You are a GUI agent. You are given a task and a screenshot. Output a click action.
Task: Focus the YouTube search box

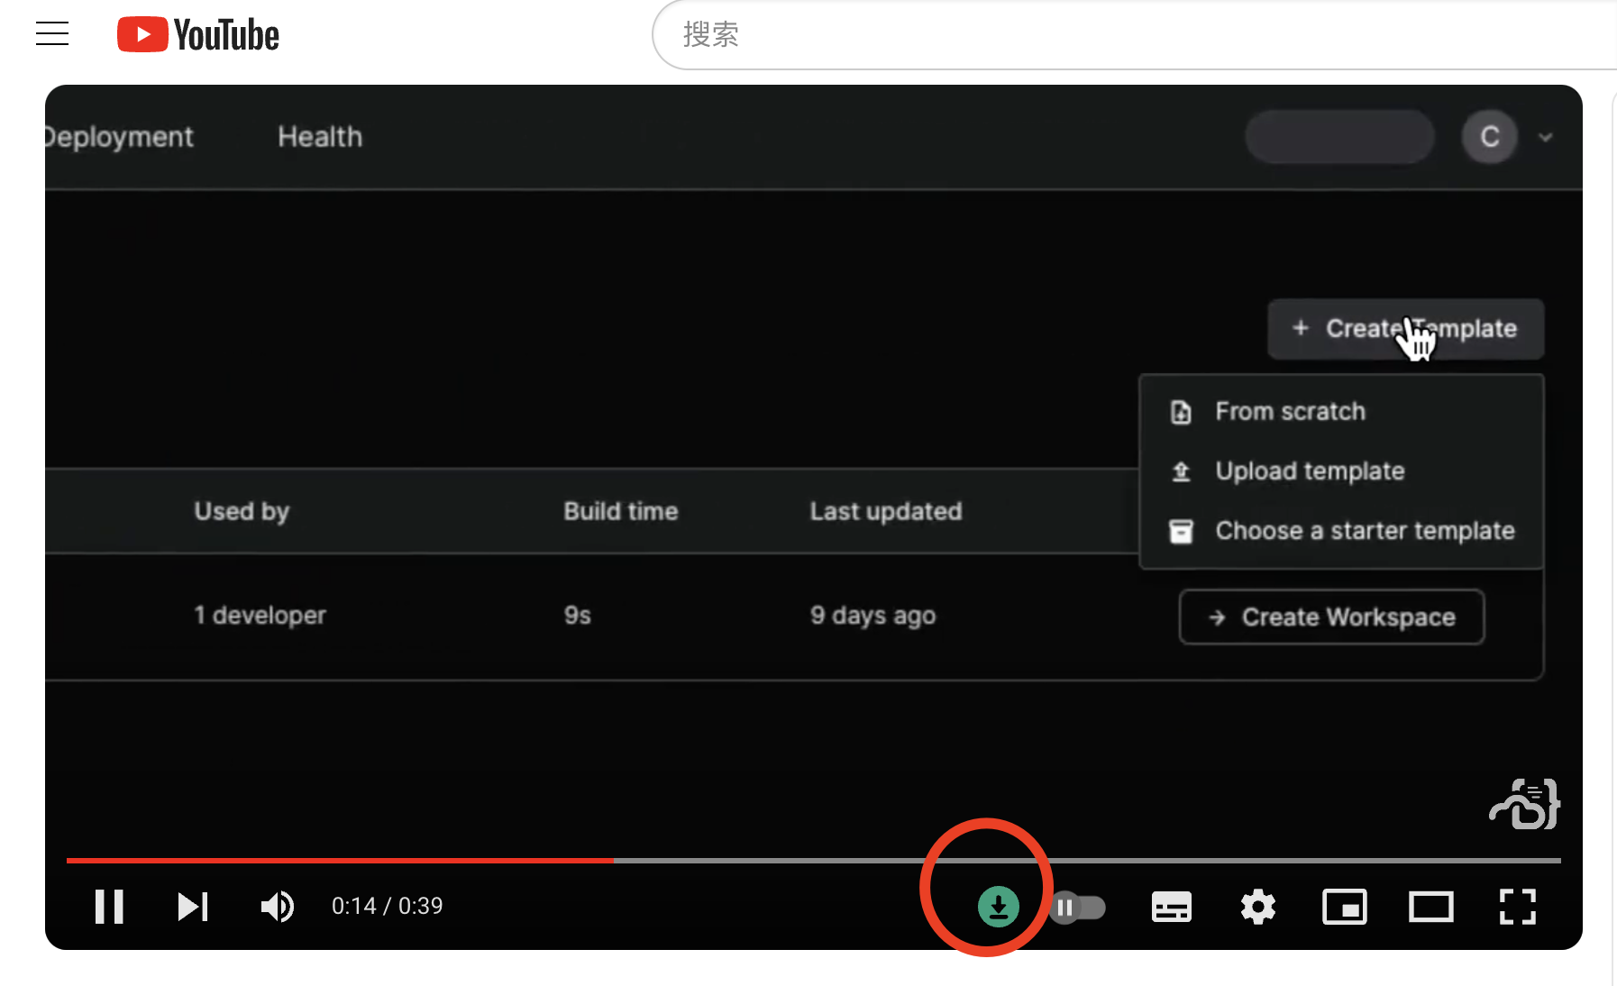tap(1134, 34)
